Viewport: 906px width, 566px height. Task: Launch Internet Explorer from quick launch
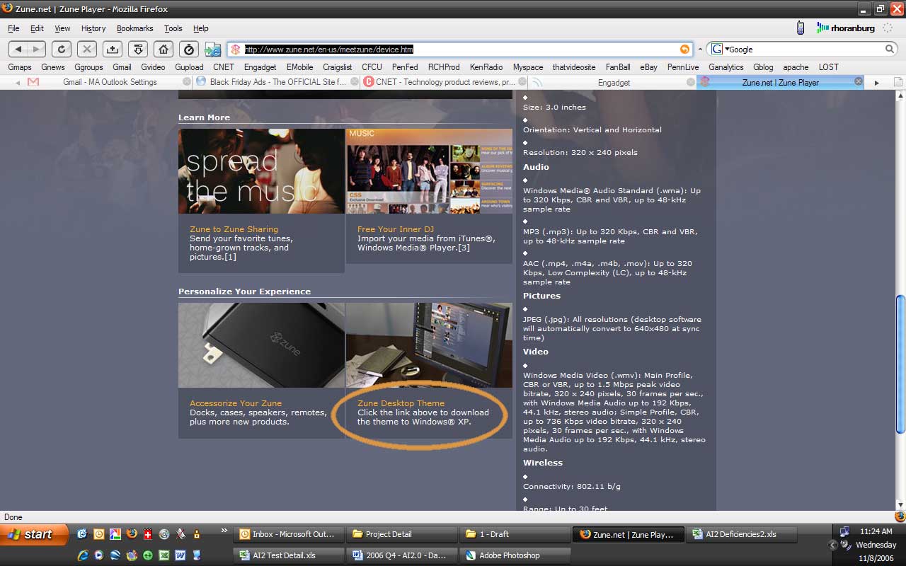pyautogui.click(x=81, y=555)
